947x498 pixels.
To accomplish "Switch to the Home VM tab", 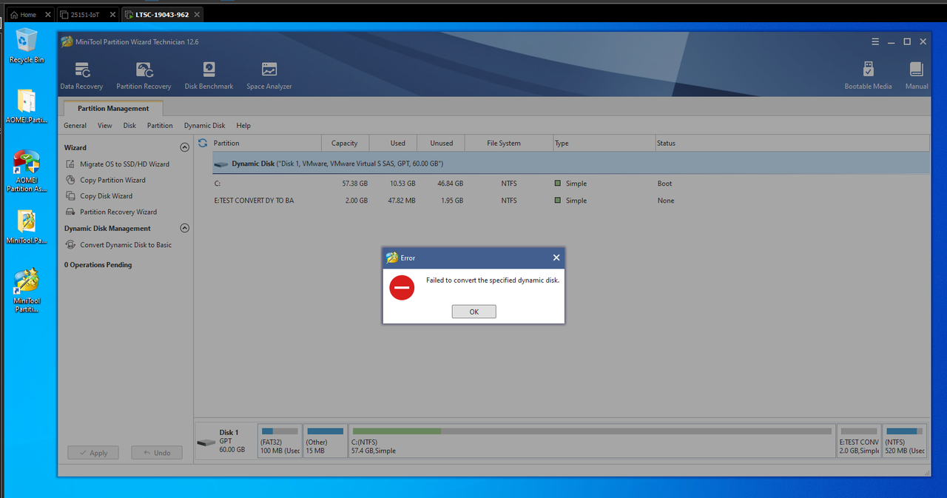I will (x=29, y=14).
